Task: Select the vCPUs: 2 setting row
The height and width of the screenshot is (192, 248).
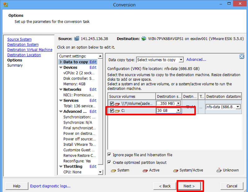Action: click(x=79, y=73)
